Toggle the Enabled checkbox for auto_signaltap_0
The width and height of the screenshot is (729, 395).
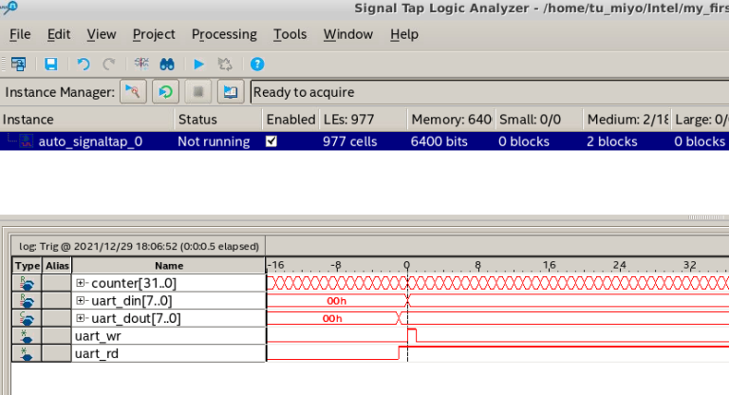272,141
